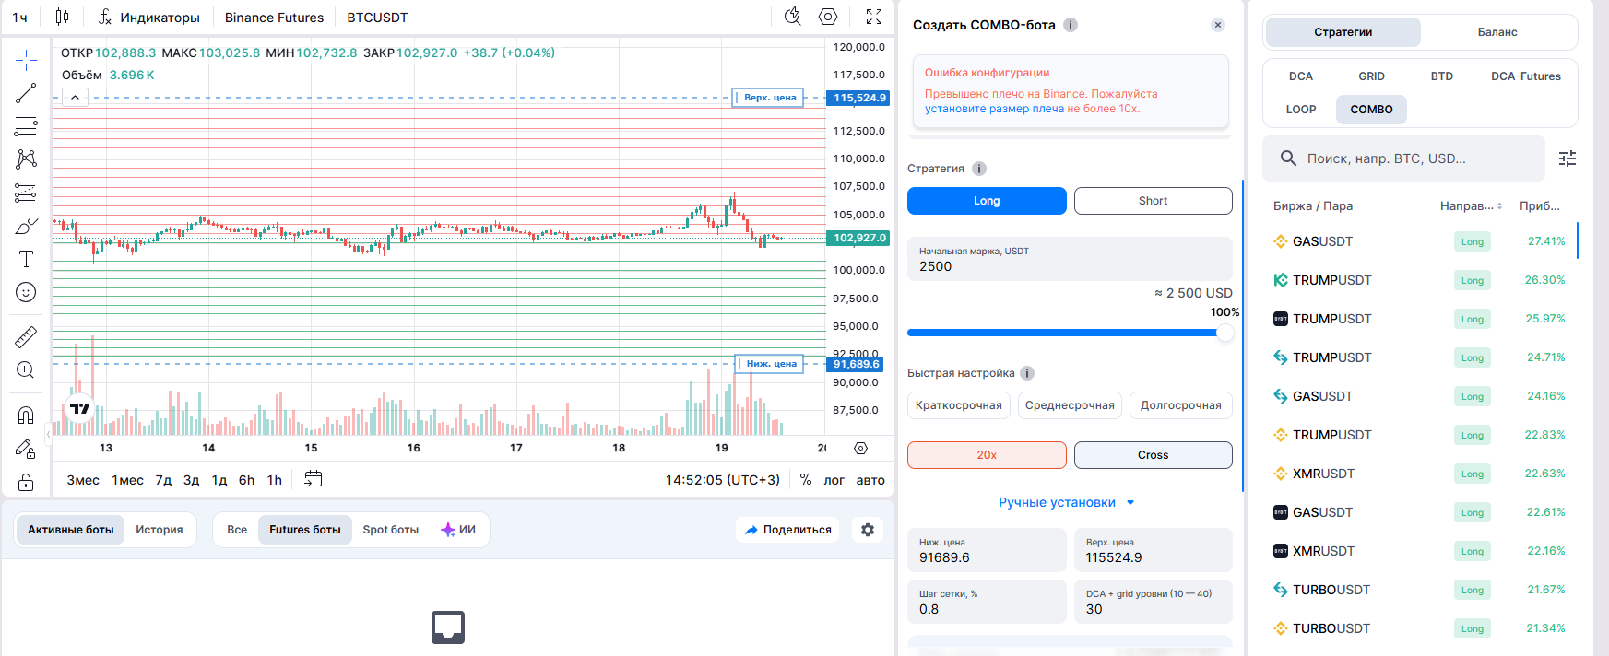Switch chart to fullscreen mode
Screen dimensions: 1609x656
click(874, 17)
